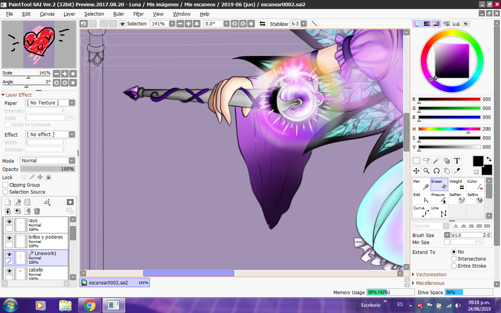Viewport: 501px width, 313px height.
Task: Pick the SelPen tool
Action: click(x=457, y=198)
